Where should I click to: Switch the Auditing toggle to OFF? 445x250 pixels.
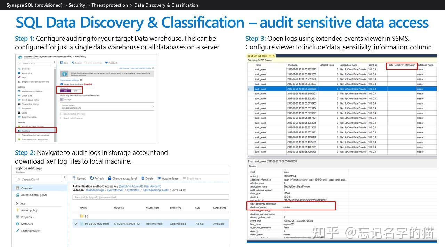76,90
